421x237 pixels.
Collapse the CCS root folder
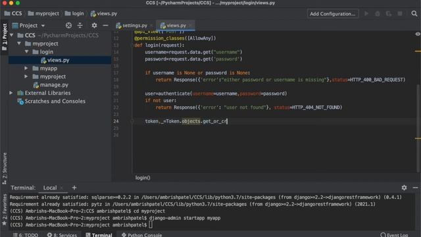[x=12, y=35]
